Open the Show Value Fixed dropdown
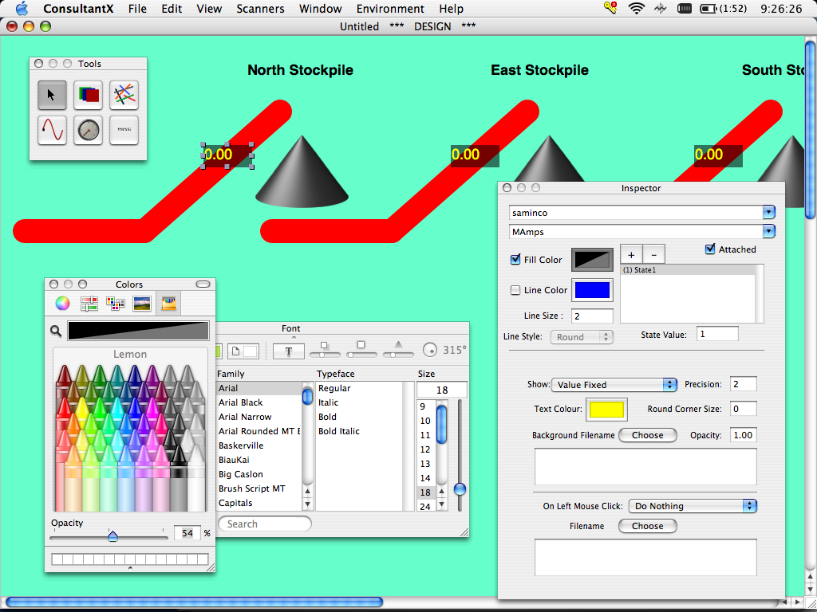 point(614,385)
